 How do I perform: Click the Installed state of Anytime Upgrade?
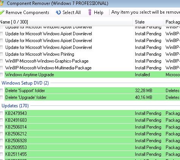point(142,75)
